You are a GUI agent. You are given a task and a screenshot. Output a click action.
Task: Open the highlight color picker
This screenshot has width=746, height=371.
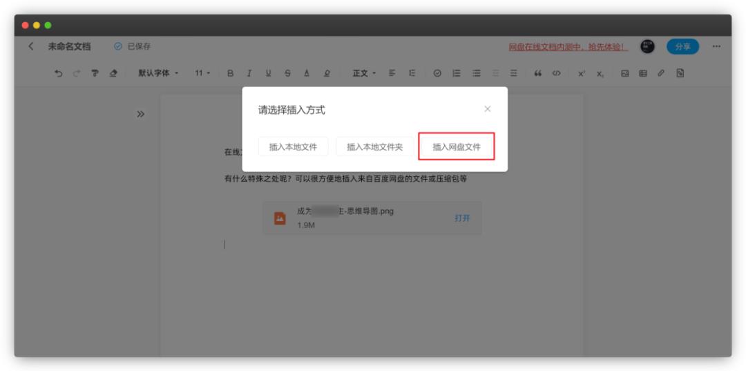pyautogui.click(x=327, y=73)
